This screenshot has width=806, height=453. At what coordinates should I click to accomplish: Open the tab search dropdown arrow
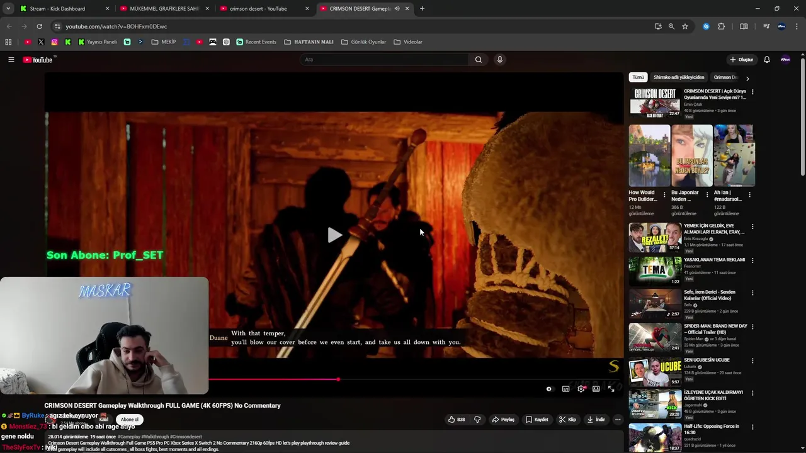[x=8, y=9]
